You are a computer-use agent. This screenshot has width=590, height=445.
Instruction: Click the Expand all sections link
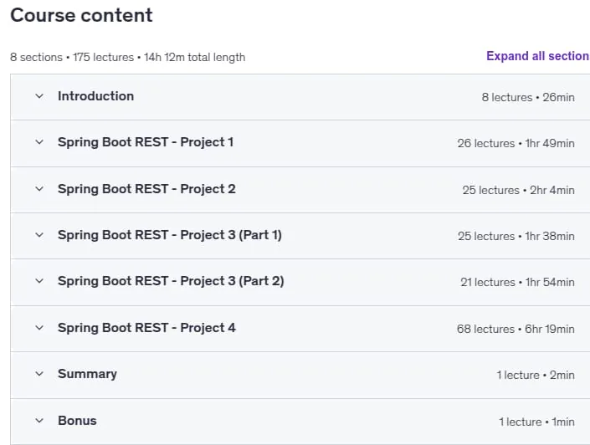click(538, 56)
